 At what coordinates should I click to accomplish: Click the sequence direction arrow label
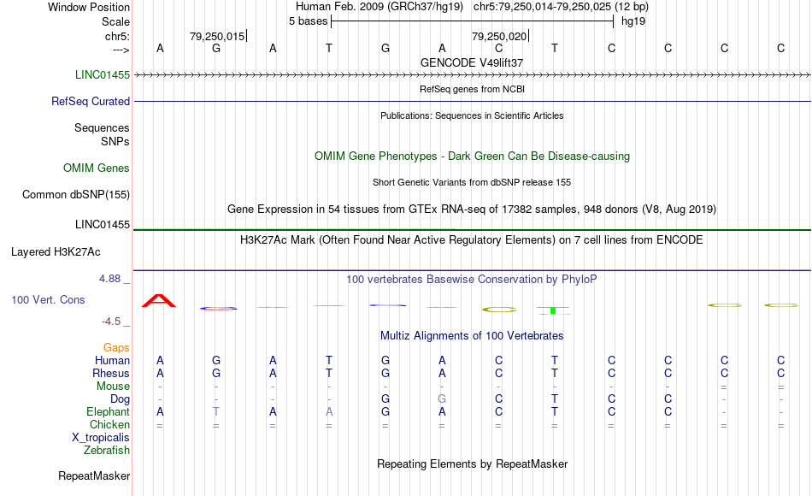121,50
